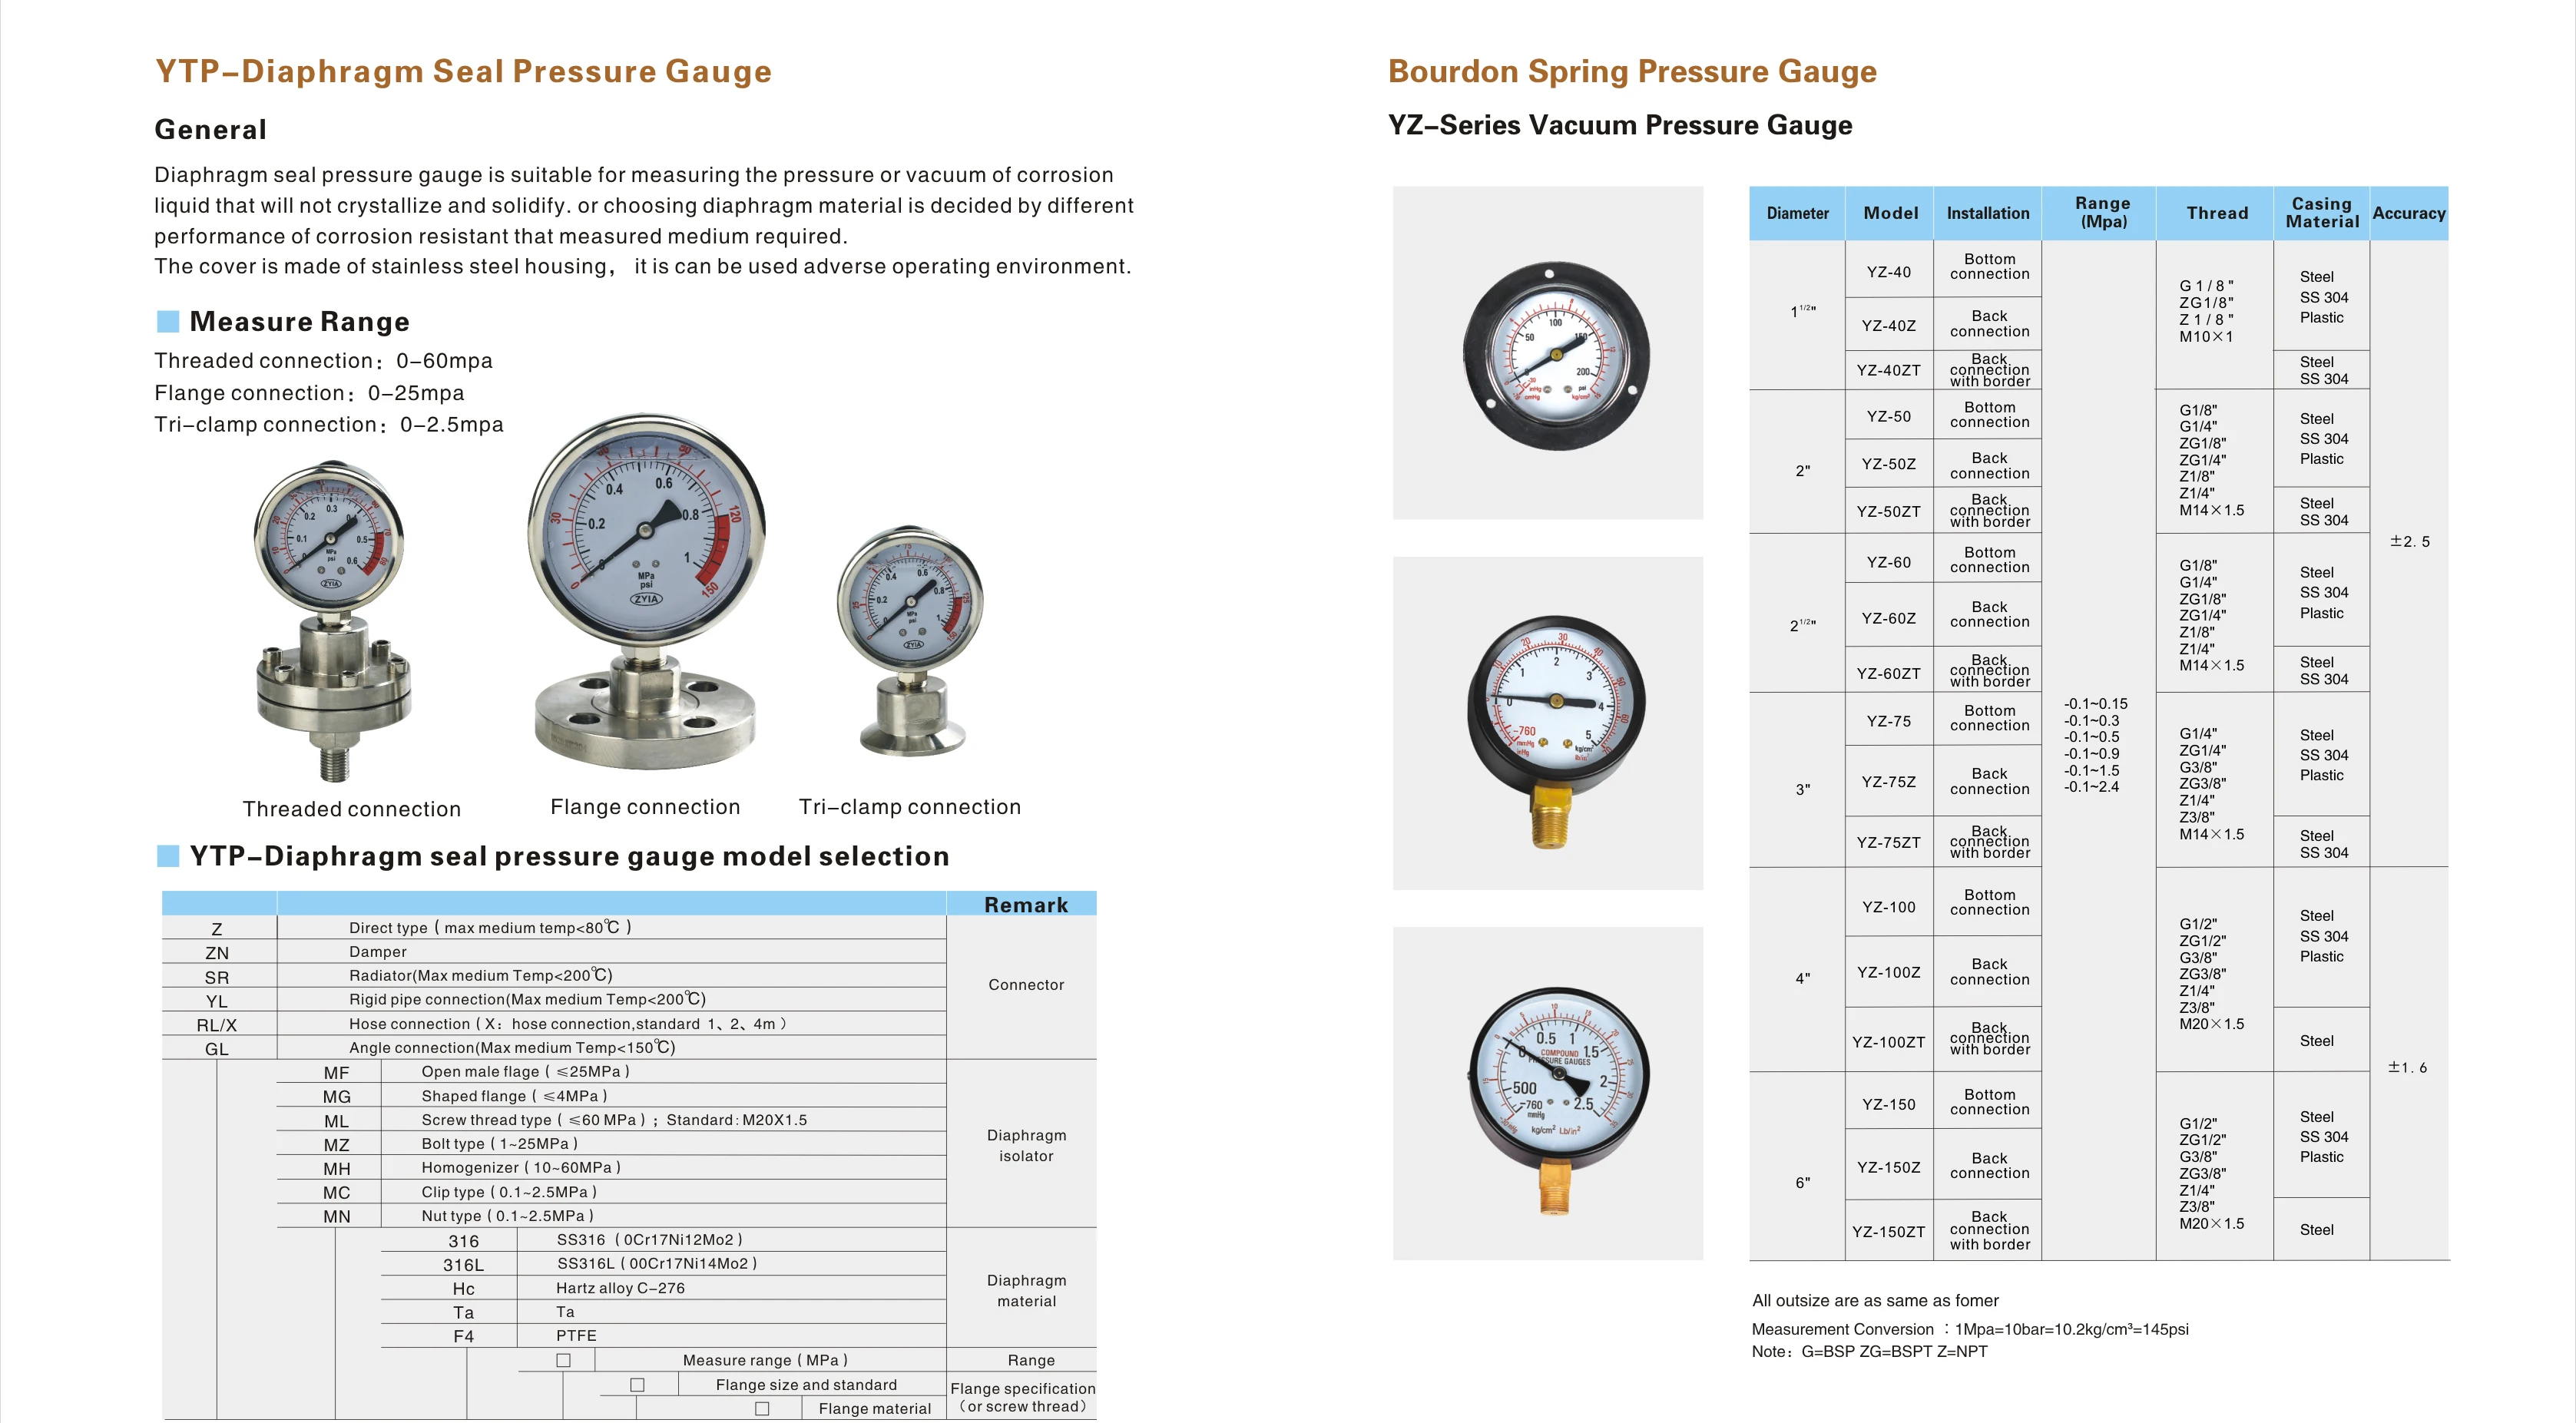Click the YZ-40 model entry
This screenshot has height=1423, width=2576.
tap(1888, 272)
